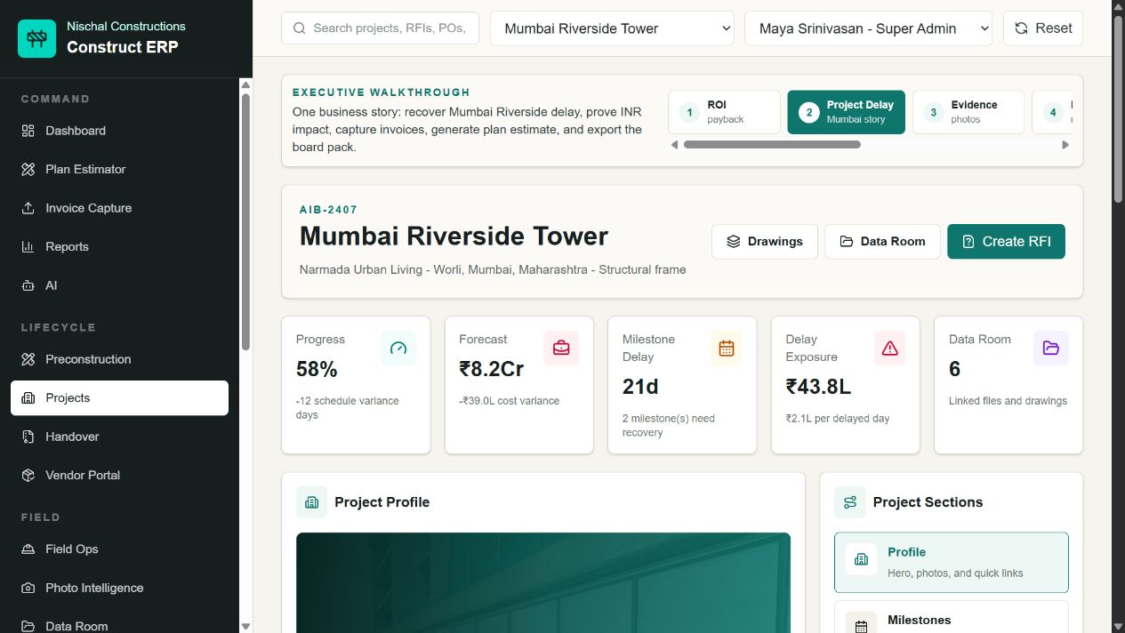Click the Construct ERP logo icon
The image size is (1125, 633).
[x=36, y=37]
